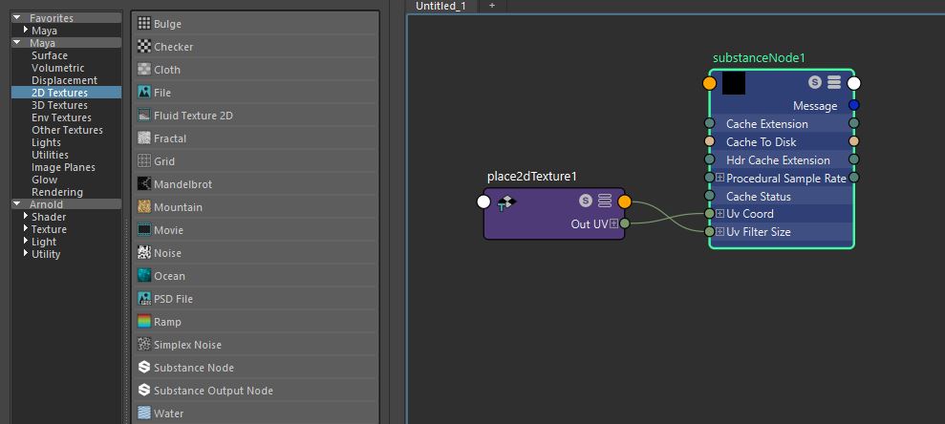Open the Utilities category

[x=50, y=155]
